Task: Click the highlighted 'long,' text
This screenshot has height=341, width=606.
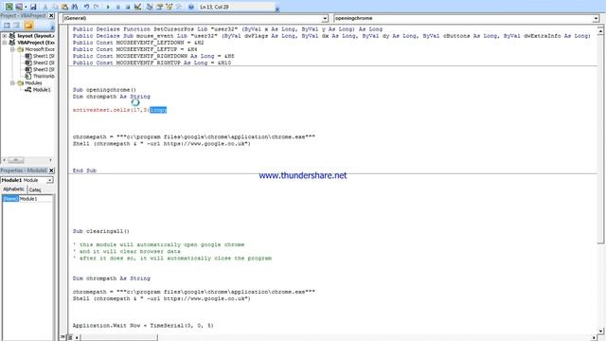Action: 158,110
